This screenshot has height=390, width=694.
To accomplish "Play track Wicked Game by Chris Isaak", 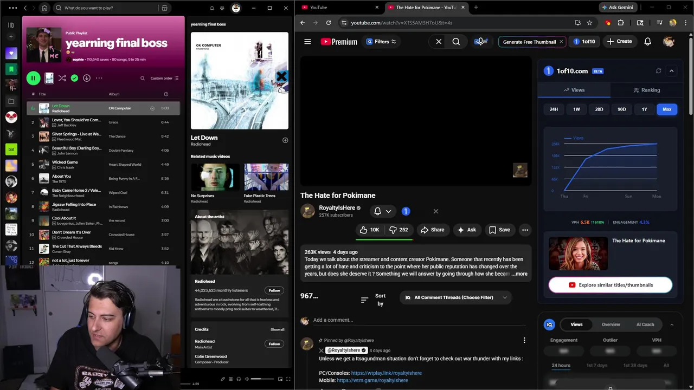I will [103, 165].
